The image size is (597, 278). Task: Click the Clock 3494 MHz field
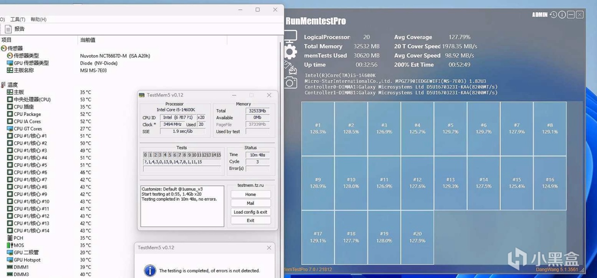tap(172, 124)
